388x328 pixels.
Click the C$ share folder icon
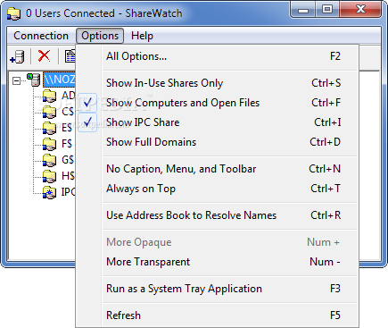pos(49,112)
